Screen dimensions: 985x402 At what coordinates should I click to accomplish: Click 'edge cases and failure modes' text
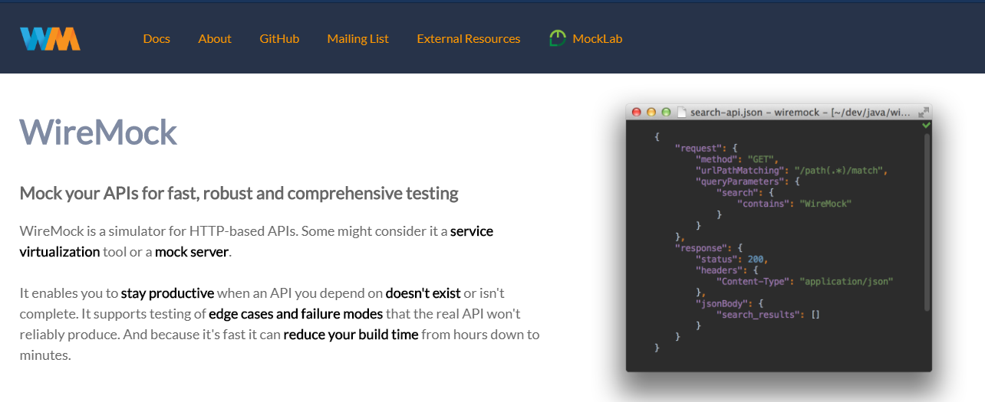(295, 313)
